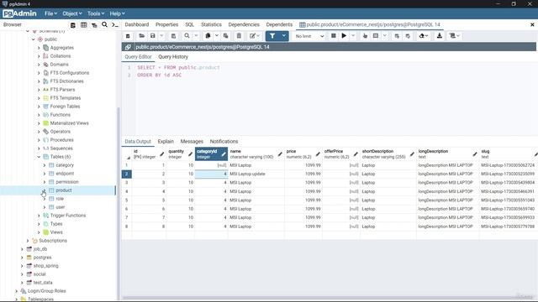This screenshot has height=302, width=538.
Task: Expand the Functions tree node
Action: 39,115
